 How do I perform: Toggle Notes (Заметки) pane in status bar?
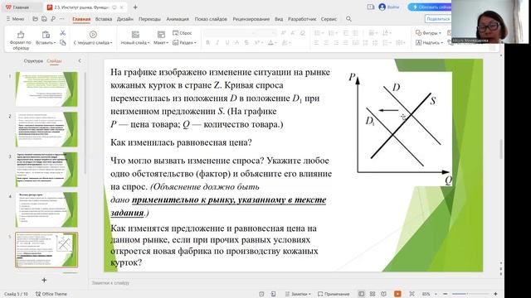click(298, 294)
